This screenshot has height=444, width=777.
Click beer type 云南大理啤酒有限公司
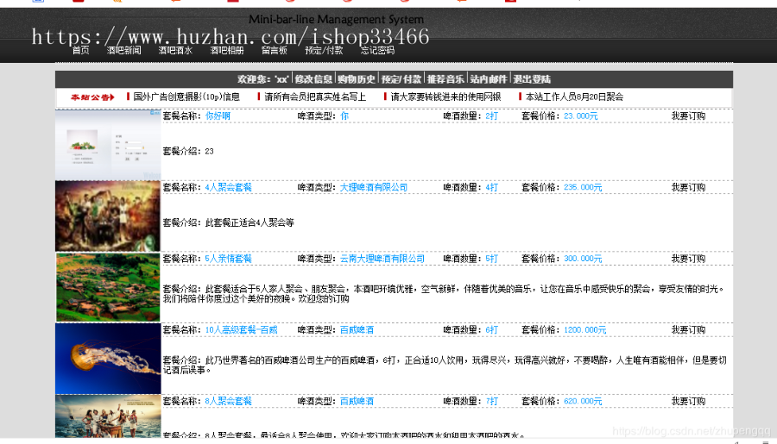point(382,259)
